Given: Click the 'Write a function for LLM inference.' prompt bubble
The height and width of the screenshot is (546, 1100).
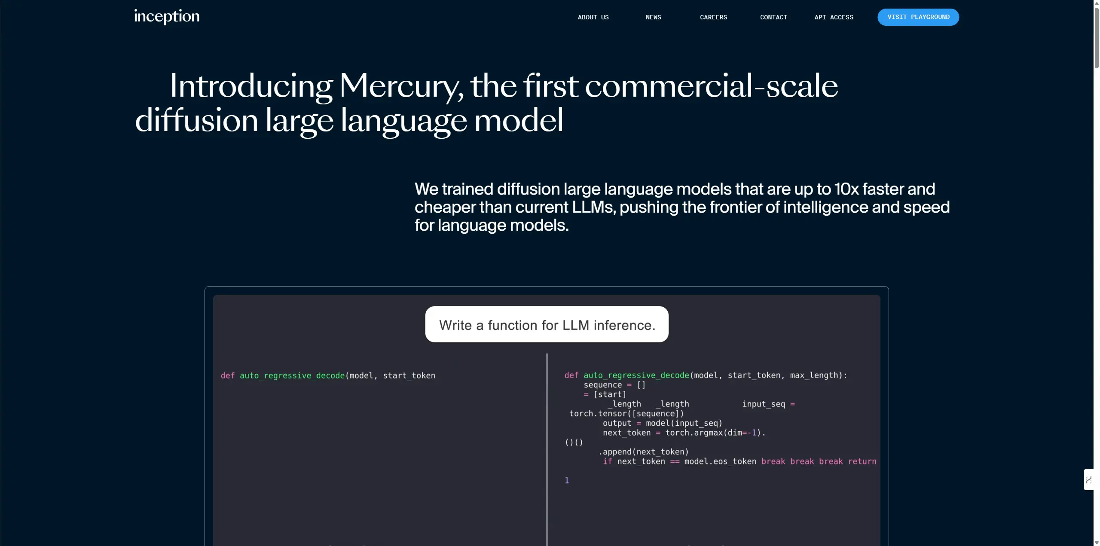Looking at the screenshot, I should click(x=547, y=324).
